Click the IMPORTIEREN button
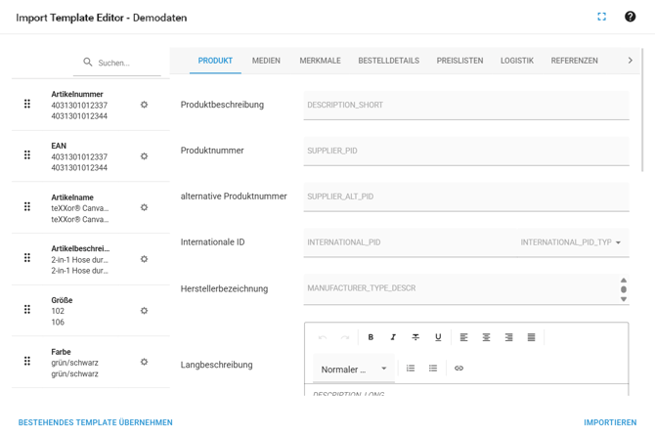 pos(609,422)
